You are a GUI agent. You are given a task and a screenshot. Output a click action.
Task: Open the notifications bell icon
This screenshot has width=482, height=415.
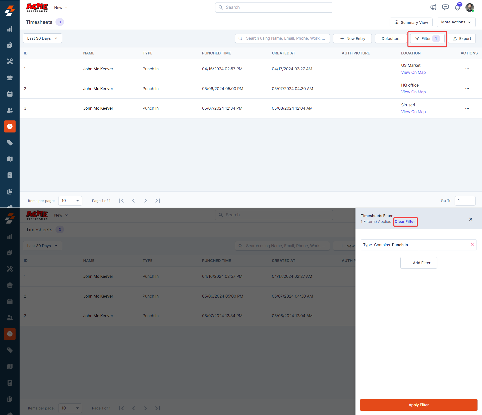click(457, 8)
